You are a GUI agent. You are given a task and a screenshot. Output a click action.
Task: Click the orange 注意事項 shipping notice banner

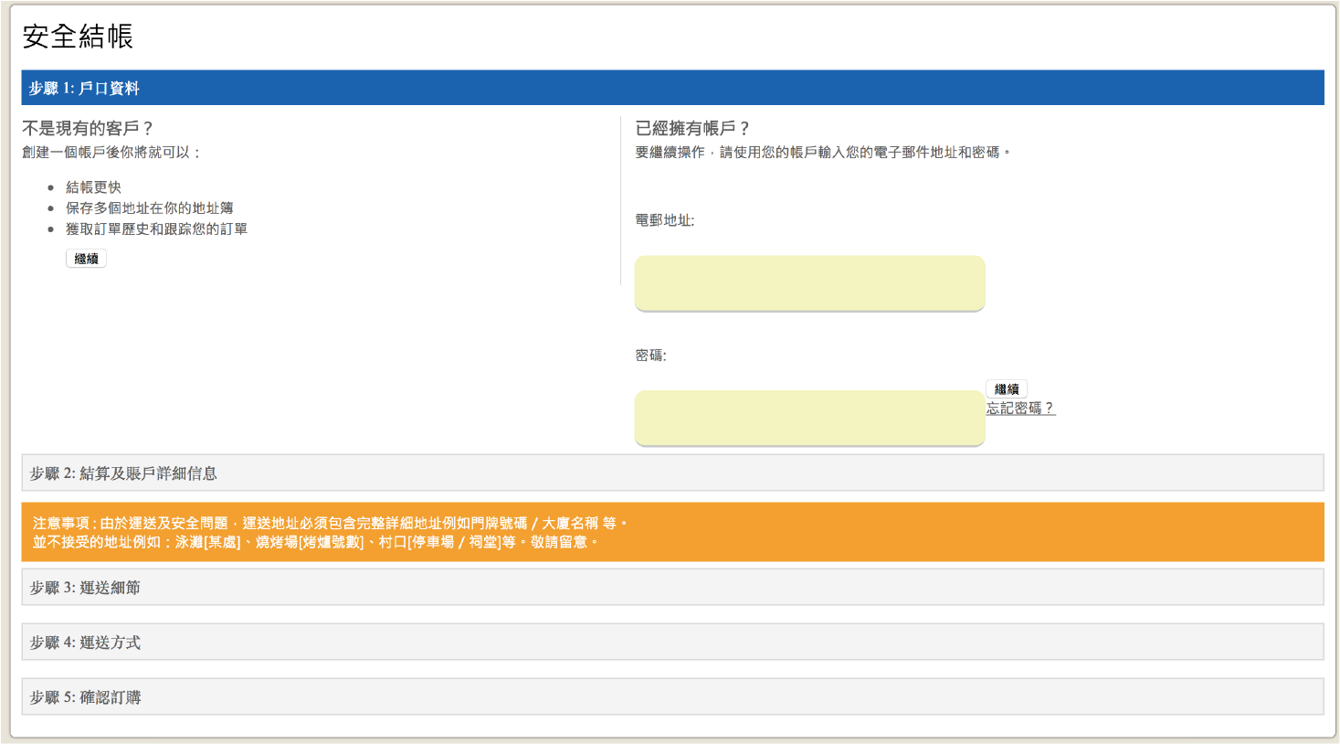point(670,530)
